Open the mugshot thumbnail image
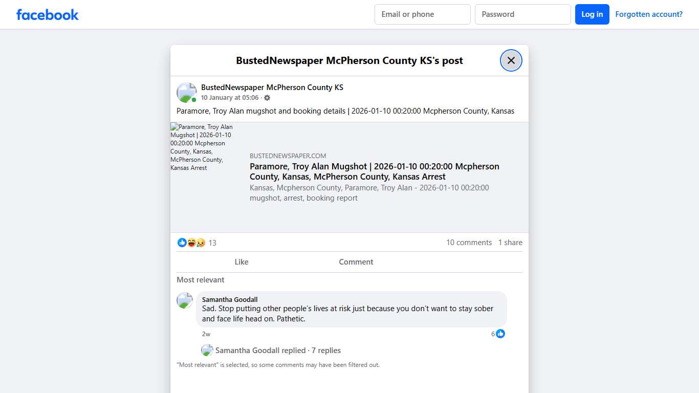The image size is (699, 393). [x=203, y=147]
